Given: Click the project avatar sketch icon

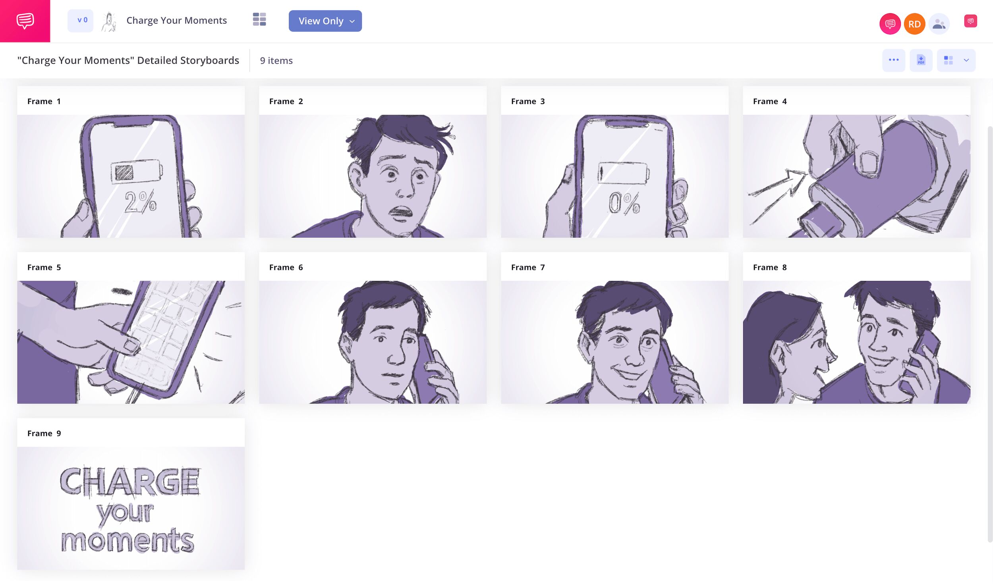Looking at the screenshot, I should point(108,21).
